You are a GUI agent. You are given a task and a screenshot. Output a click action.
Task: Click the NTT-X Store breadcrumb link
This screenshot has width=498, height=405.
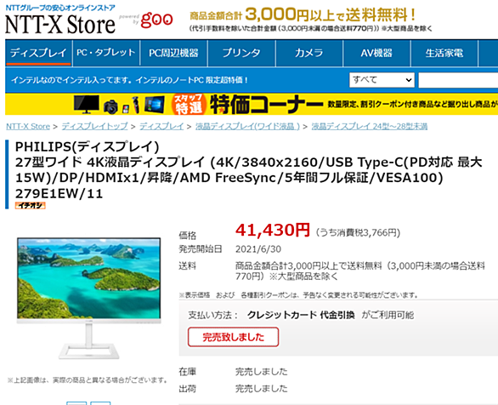pyautogui.click(x=28, y=127)
